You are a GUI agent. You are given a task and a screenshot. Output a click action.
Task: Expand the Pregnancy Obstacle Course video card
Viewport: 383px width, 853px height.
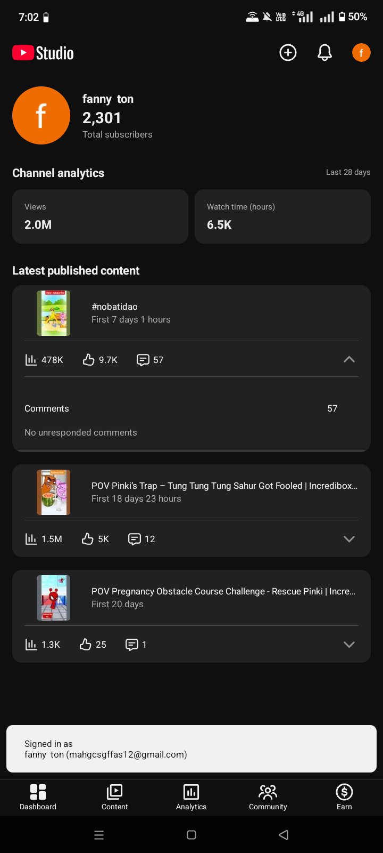349,645
